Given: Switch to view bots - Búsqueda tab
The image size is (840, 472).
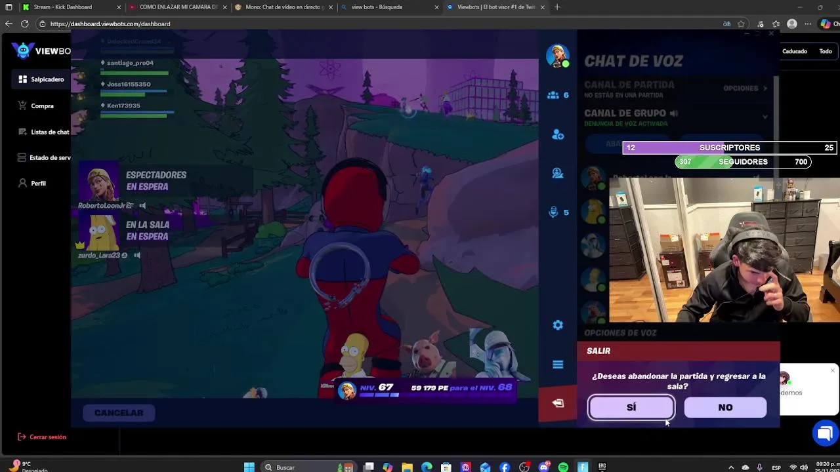Looking at the screenshot, I should (388, 7).
